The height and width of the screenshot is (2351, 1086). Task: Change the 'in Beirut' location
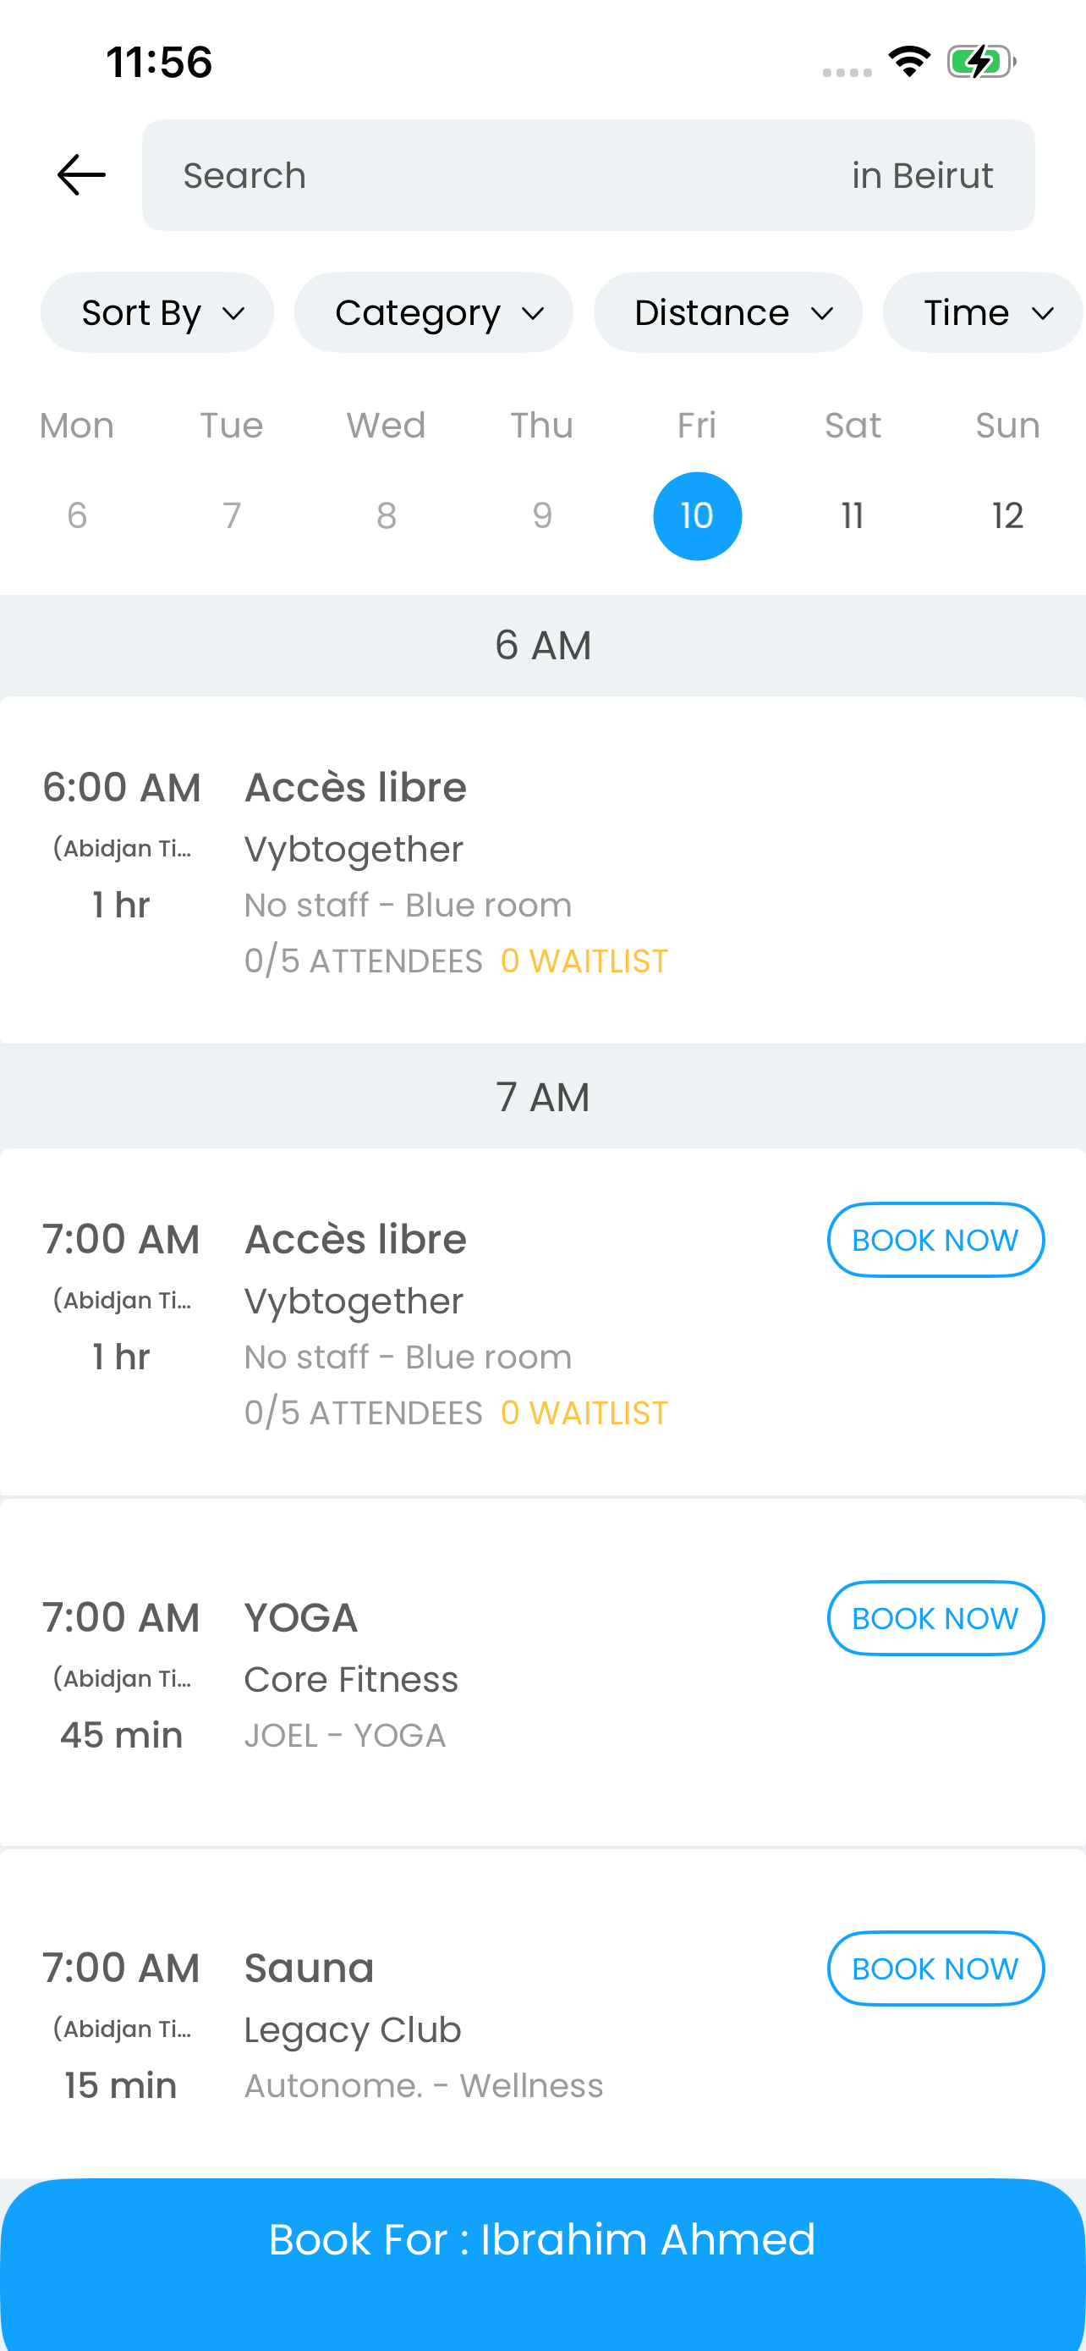(x=922, y=175)
